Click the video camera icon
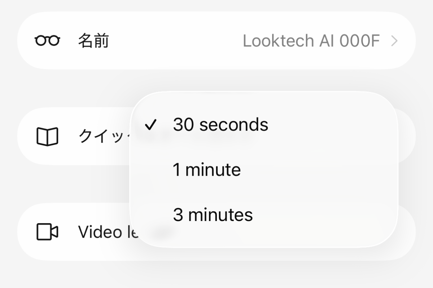The width and height of the screenshot is (433, 288). [47, 232]
